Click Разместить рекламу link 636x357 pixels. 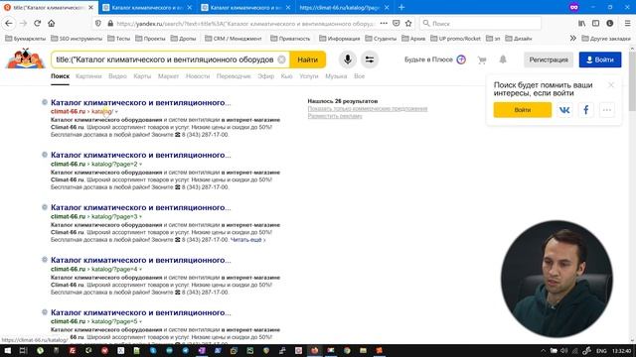pos(335,116)
